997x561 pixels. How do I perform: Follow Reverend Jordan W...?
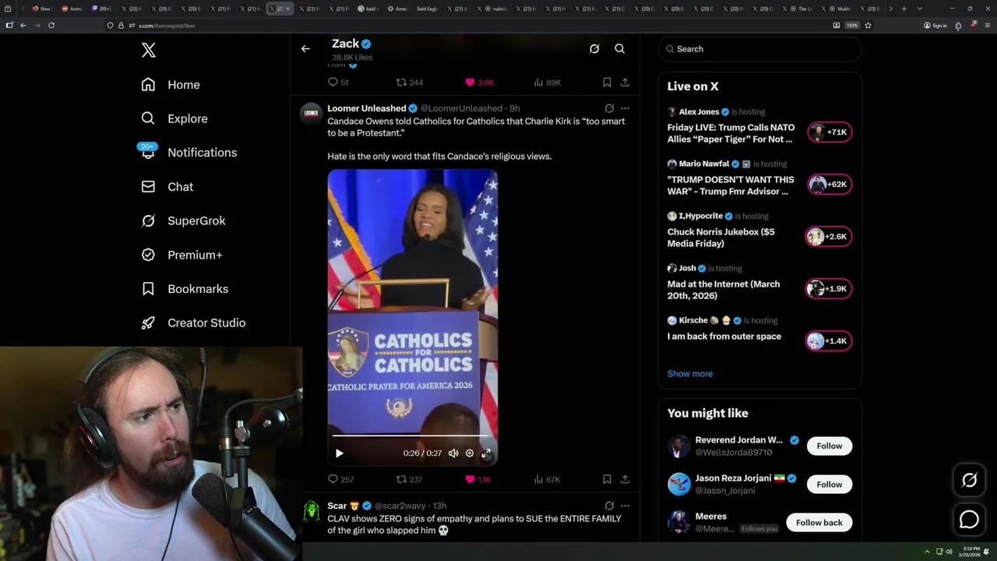click(x=830, y=446)
